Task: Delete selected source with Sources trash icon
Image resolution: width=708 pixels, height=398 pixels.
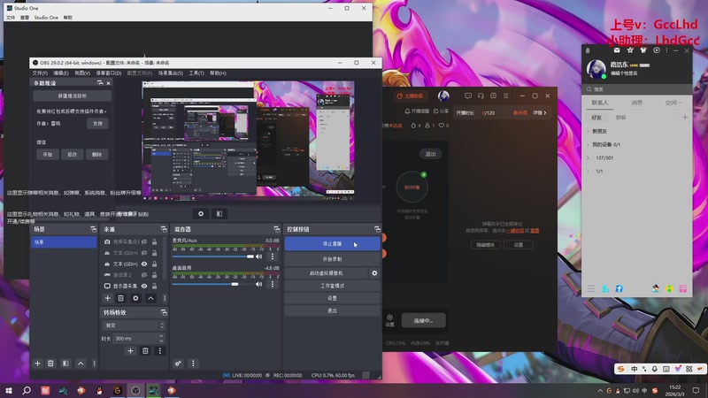Action: point(120,298)
